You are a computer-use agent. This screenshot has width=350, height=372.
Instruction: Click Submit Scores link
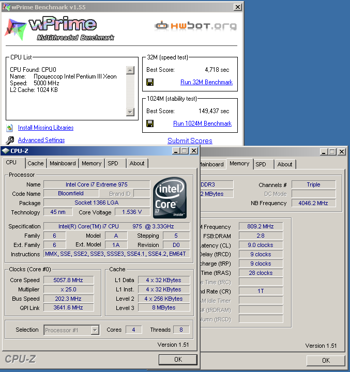pyautogui.click(x=190, y=141)
